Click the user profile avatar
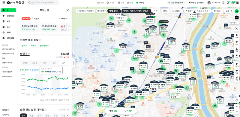The image size is (240, 117). (209, 3)
